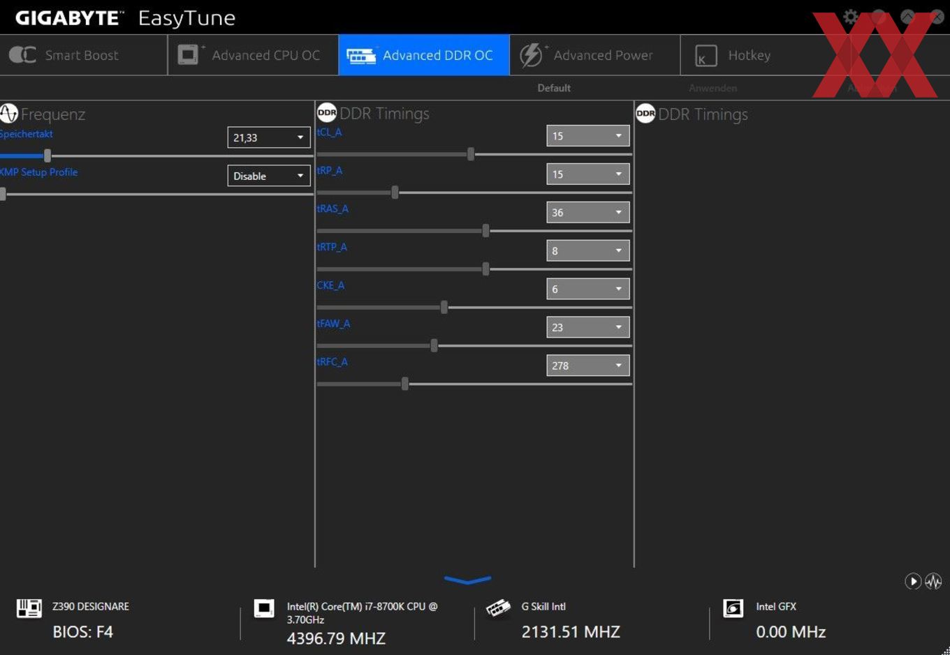Click the tRFC_A slider handle

coord(405,384)
